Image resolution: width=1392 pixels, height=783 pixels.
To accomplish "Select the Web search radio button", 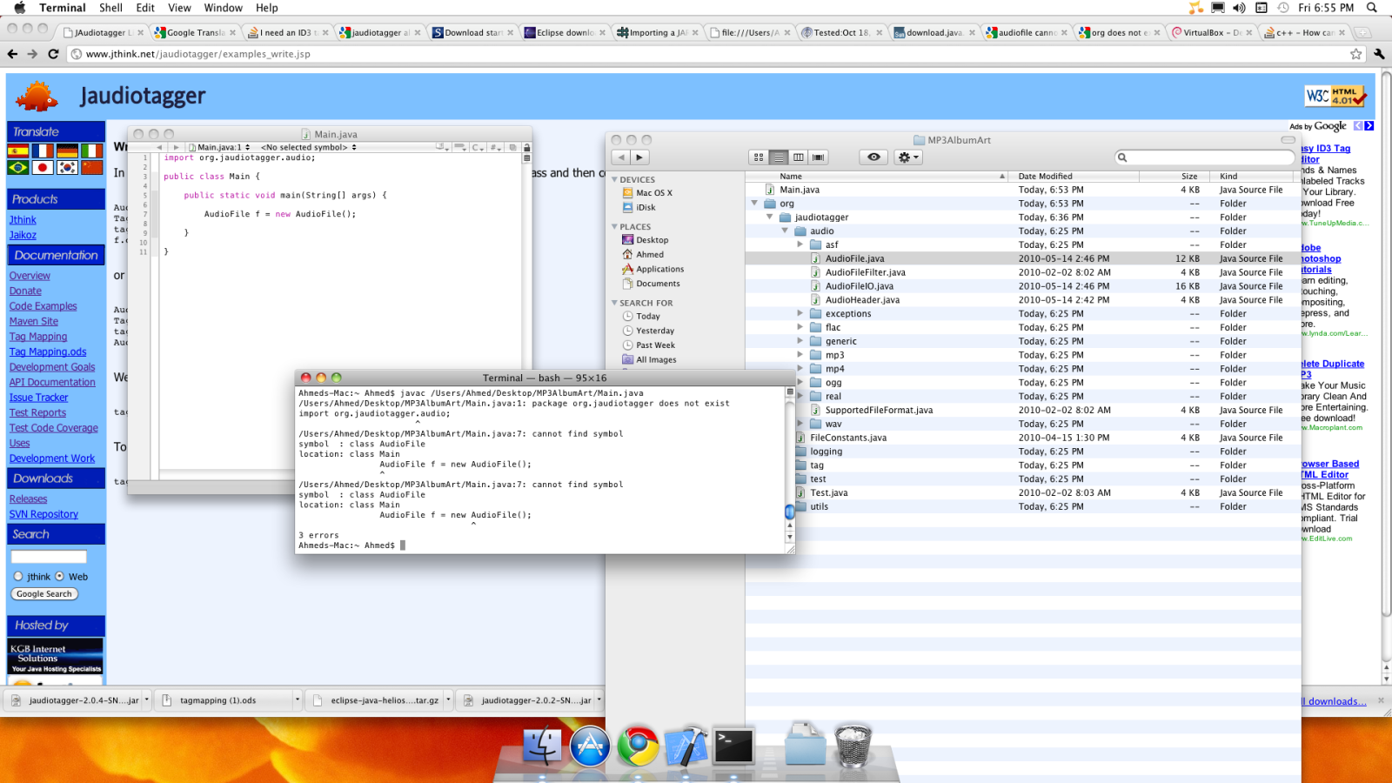I will point(60,577).
